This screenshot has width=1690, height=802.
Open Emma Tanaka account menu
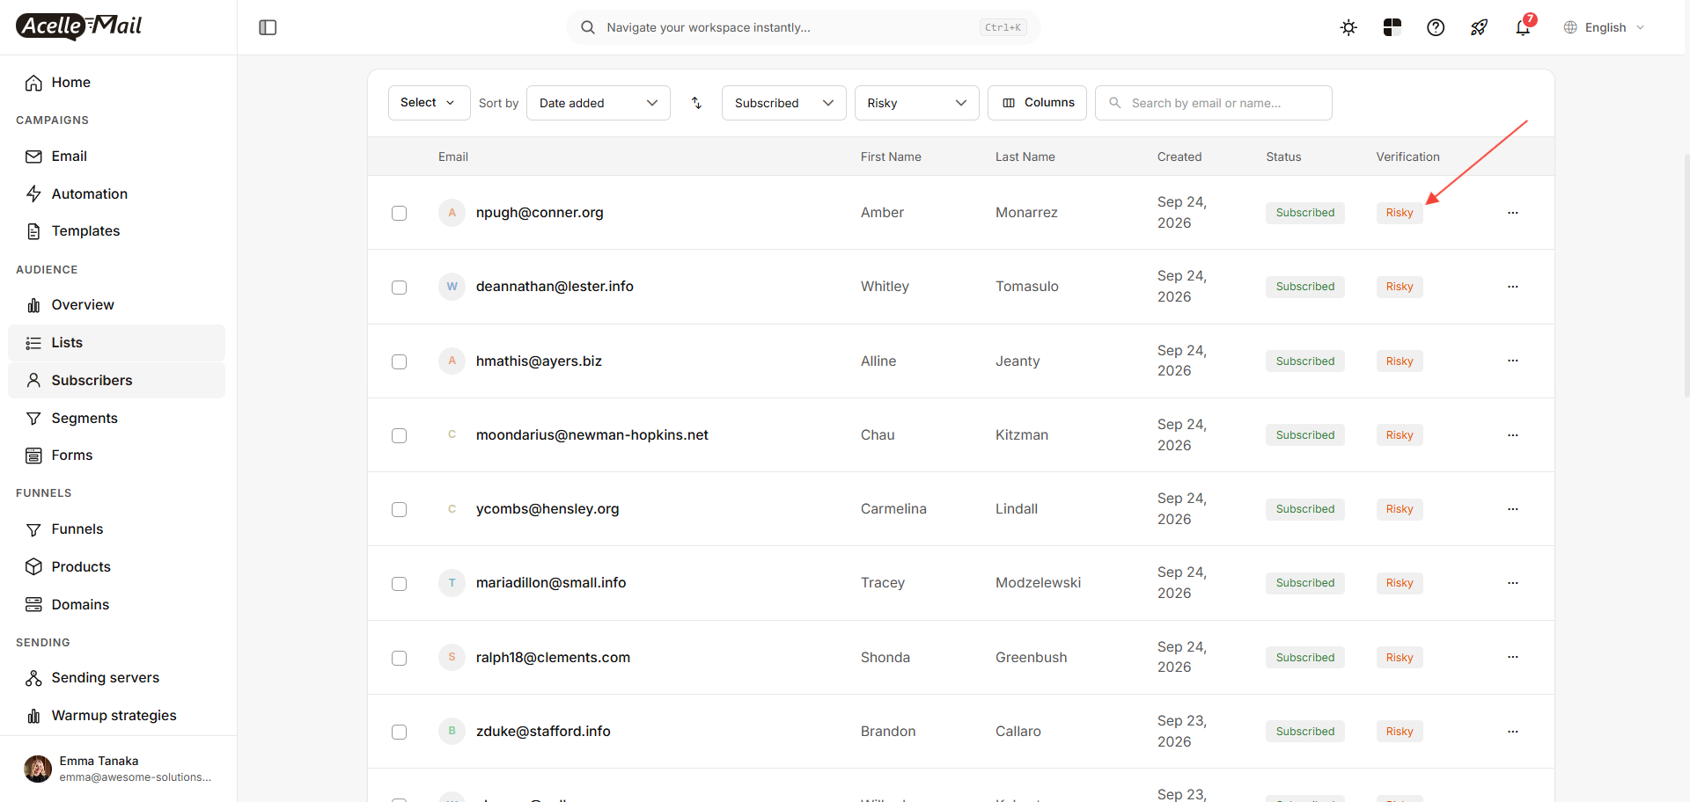pyautogui.click(x=118, y=769)
